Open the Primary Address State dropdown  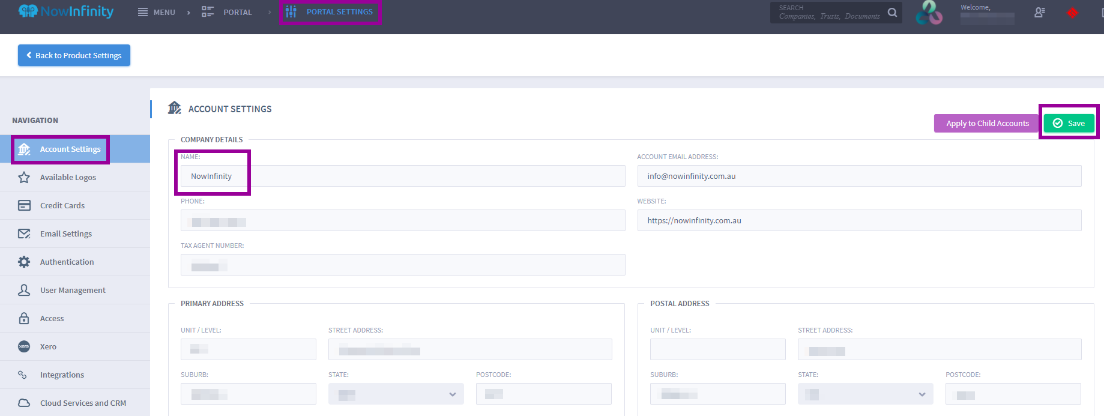point(396,394)
